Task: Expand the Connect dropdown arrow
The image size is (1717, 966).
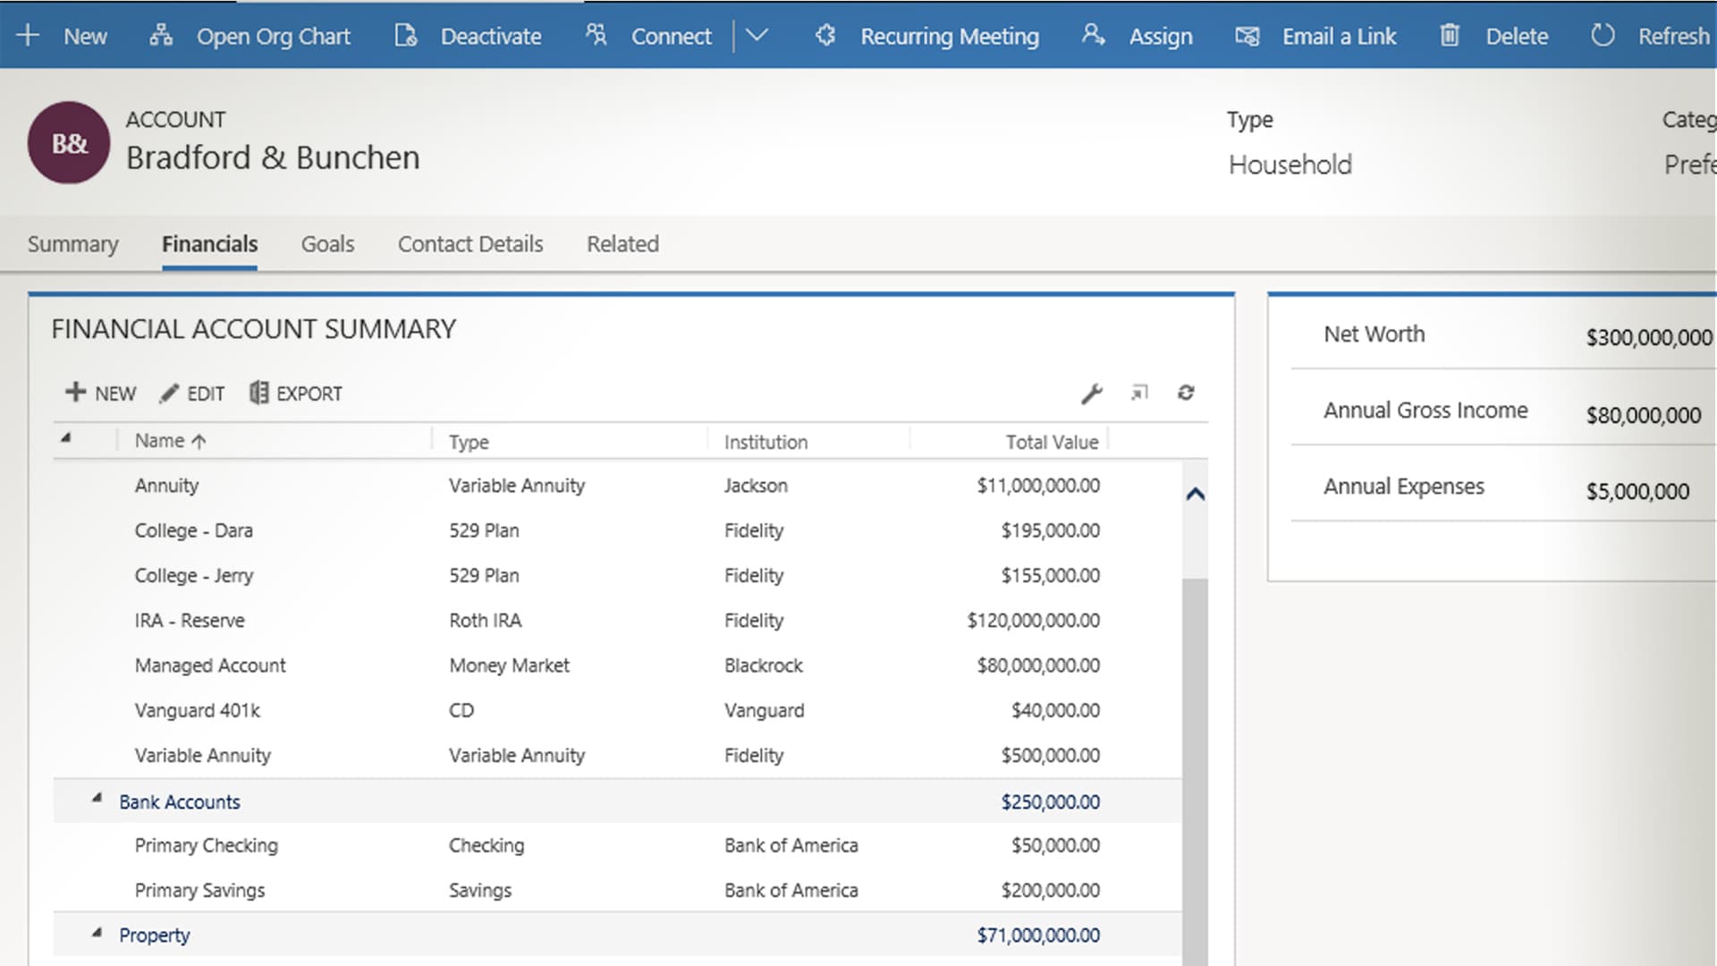Action: pyautogui.click(x=757, y=36)
